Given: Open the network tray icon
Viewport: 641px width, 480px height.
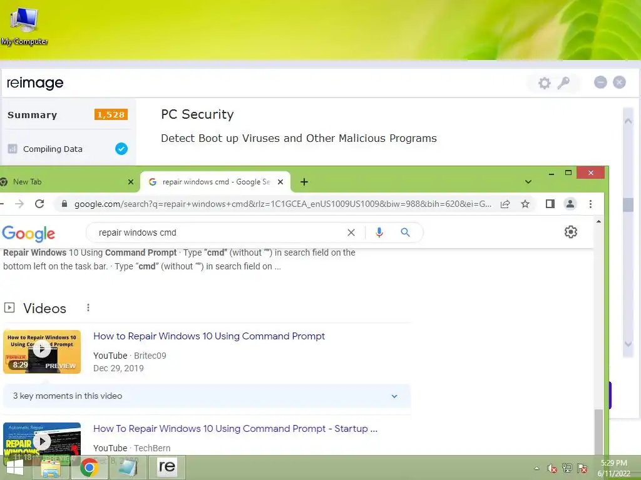Looking at the screenshot, I should click(567, 468).
